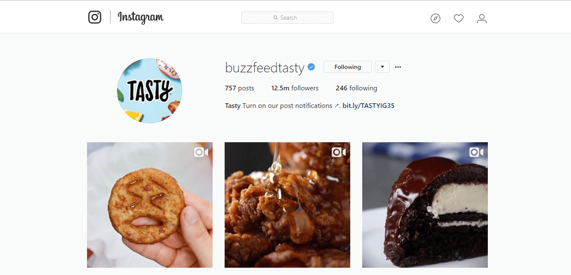This screenshot has height=275, width=571.
Task: Click the bit.ly/TASTYIG35 bio link
Action: (368, 106)
